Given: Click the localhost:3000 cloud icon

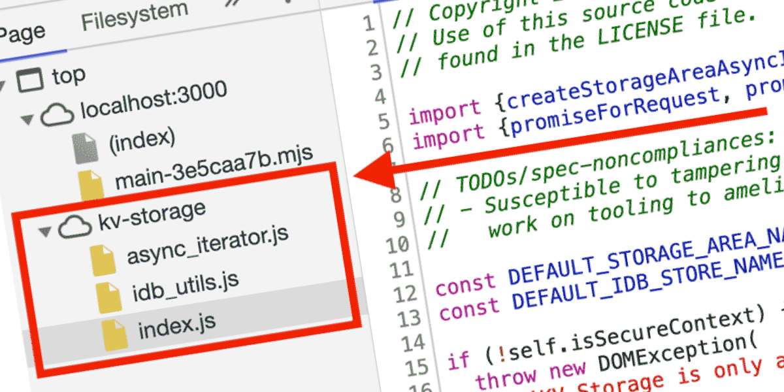Looking at the screenshot, I should tap(57, 114).
